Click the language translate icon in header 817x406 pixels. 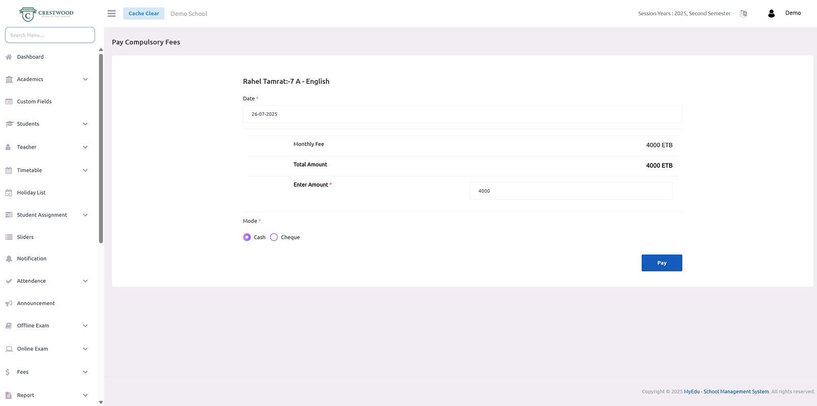click(x=744, y=14)
